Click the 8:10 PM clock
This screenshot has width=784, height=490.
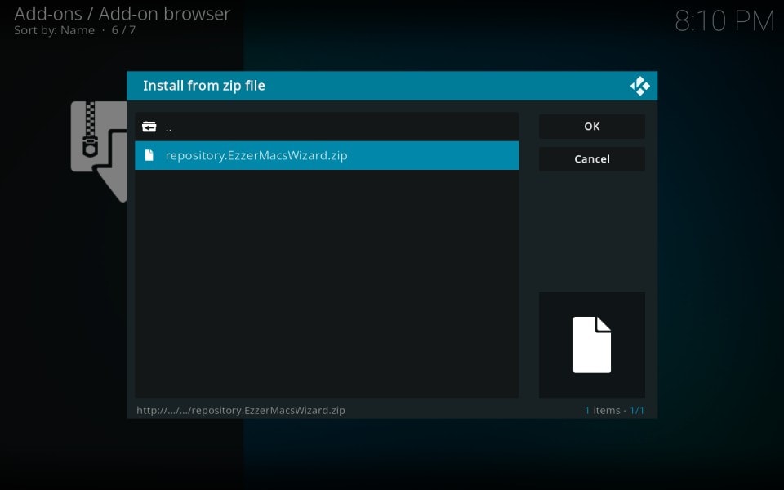(x=724, y=22)
